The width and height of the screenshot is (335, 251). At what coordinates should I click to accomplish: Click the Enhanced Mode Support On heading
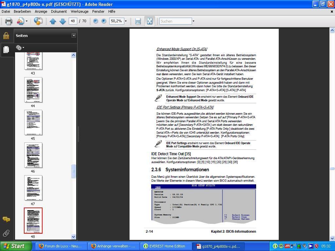tap(182, 49)
